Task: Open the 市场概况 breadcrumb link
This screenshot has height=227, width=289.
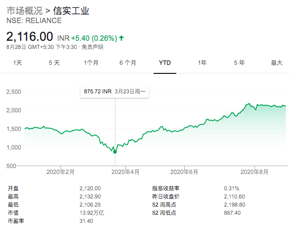Action: (x=25, y=11)
